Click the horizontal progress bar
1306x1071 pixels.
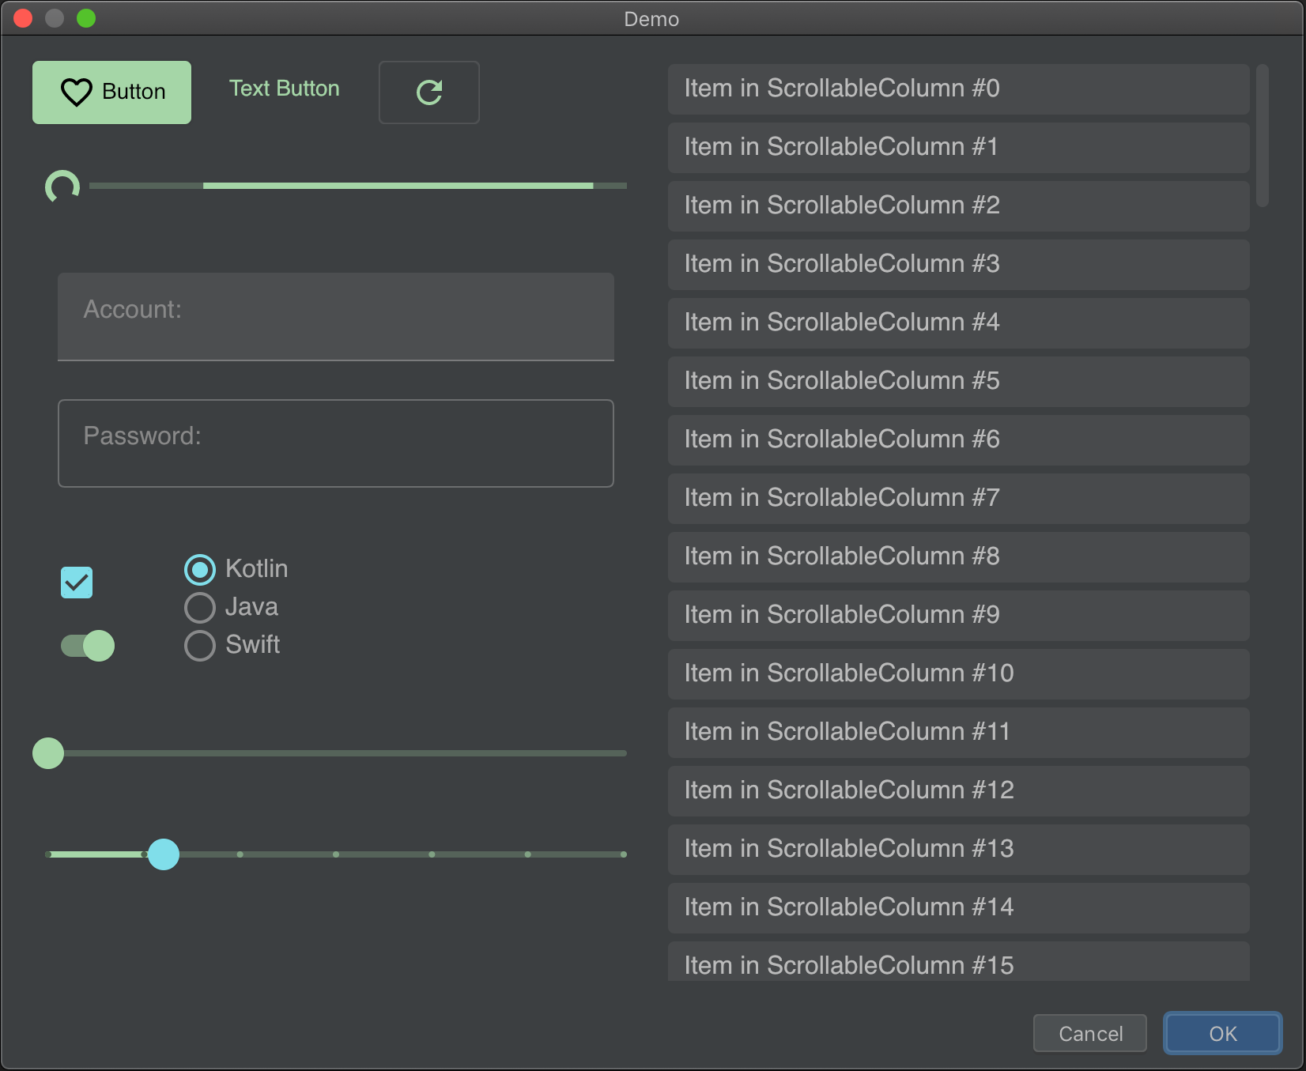click(x=357, y=186)
